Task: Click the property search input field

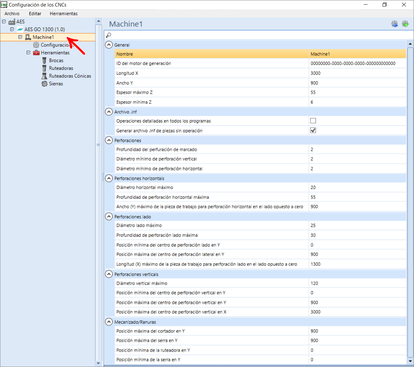Action: pos(259,35)
